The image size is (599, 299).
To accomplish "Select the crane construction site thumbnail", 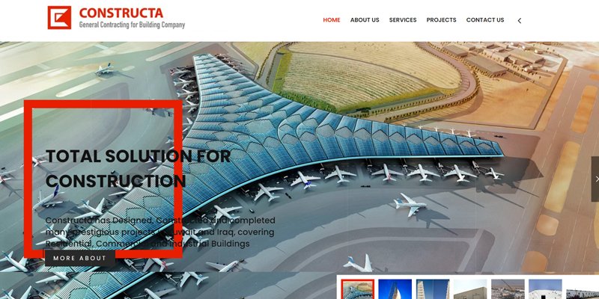I will click(508, 289).
